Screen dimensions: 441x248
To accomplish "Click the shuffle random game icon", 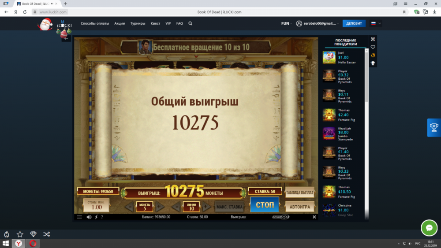I will (46, 234).
